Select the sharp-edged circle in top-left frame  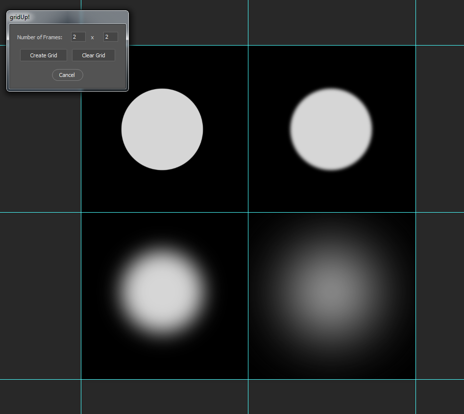[162, 129]
